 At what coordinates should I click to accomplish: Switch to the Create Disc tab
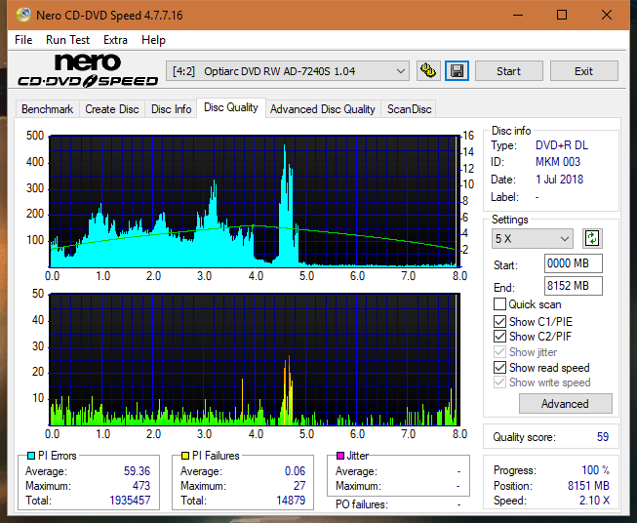point(112,109)
